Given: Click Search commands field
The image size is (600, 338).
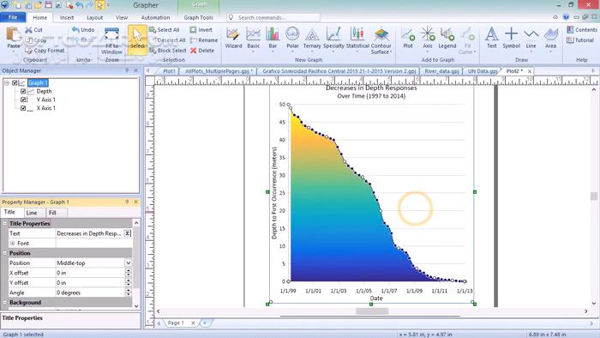Looking at the screenshot, I should click(273, 18).
